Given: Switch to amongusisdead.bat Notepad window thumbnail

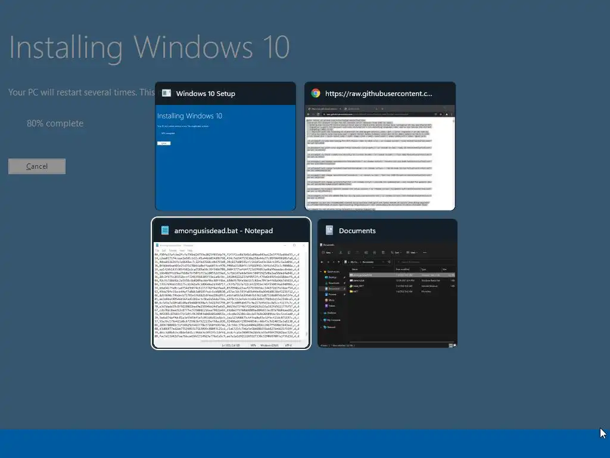Looking at the screenshot, I should tap(231, 283).
